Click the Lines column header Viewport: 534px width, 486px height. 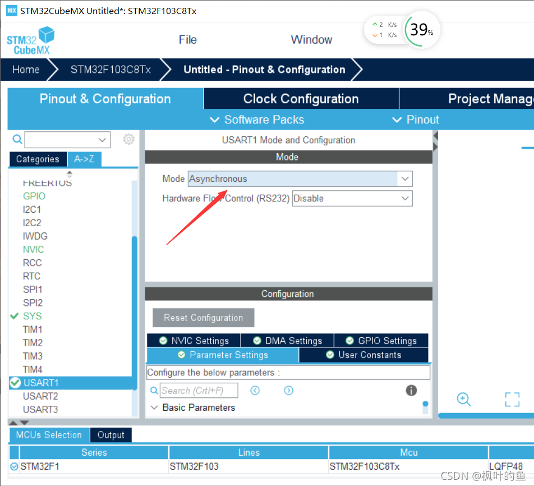point(248,452)
